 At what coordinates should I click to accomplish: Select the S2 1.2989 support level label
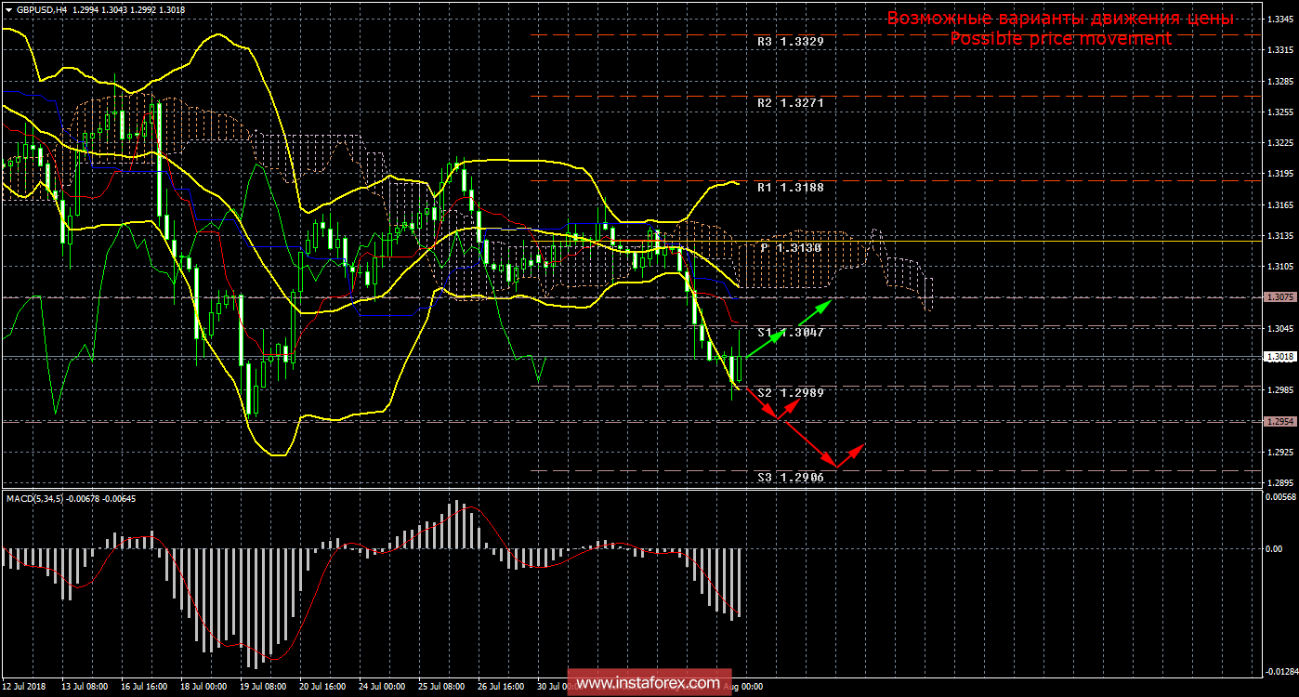[790, 393]
